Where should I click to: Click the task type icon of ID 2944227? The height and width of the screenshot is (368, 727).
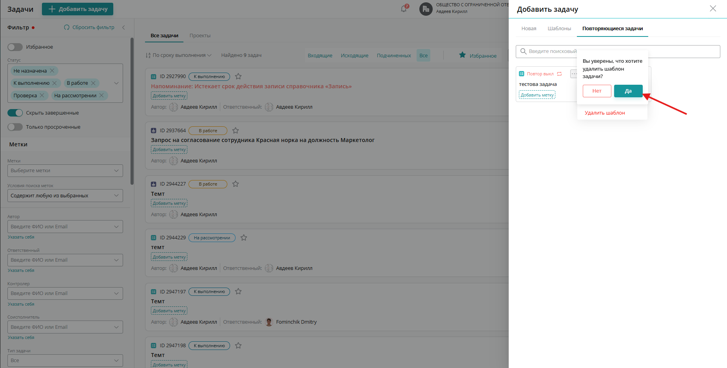[154, 184]
